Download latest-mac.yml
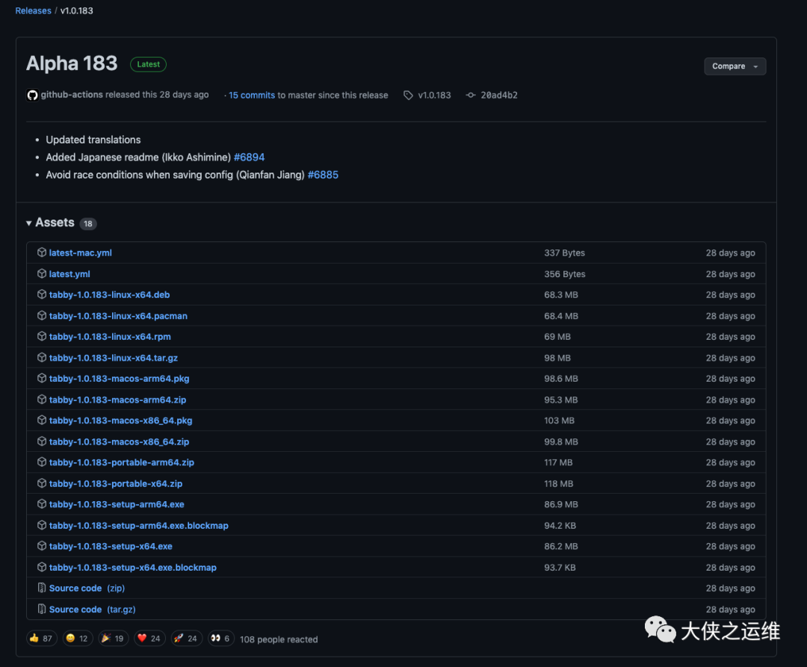 coord(80,253)
